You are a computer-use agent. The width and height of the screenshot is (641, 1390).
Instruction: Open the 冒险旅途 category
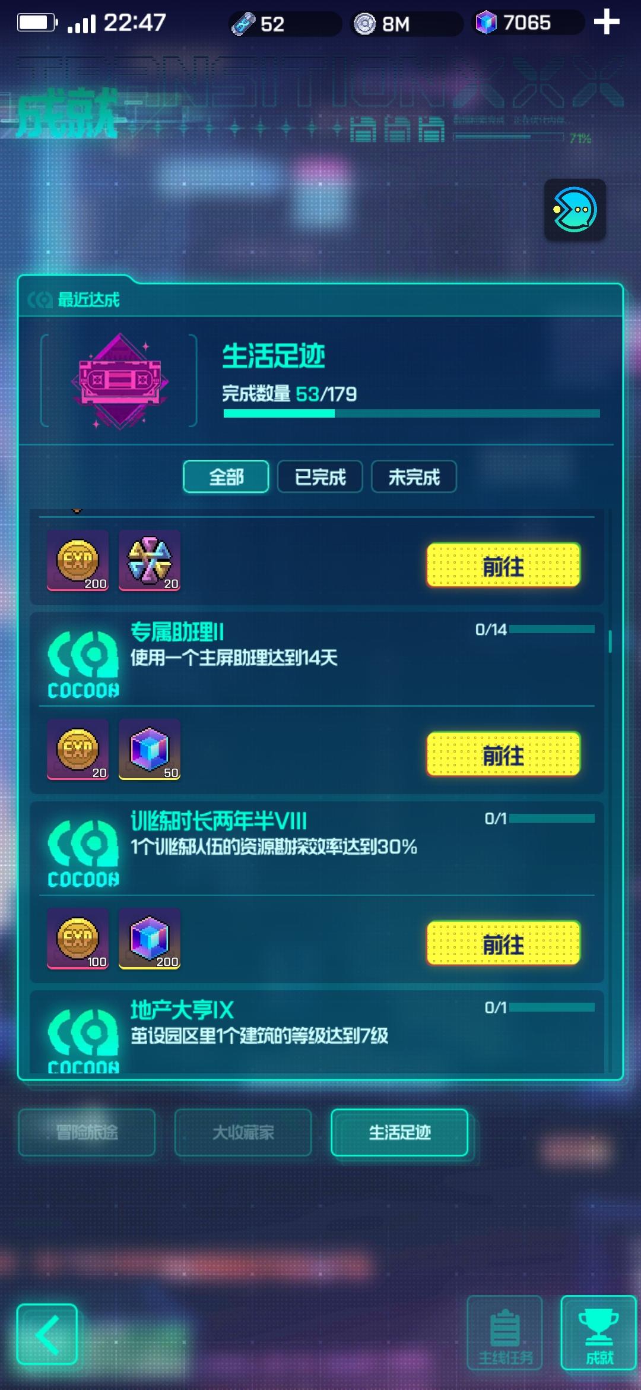(87, 1132)
